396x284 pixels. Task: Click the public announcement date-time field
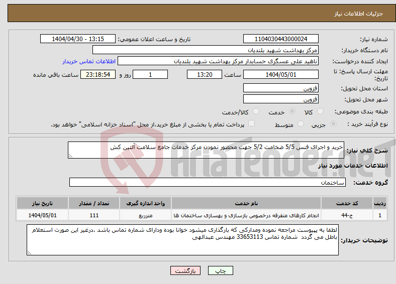click(78, 39)
